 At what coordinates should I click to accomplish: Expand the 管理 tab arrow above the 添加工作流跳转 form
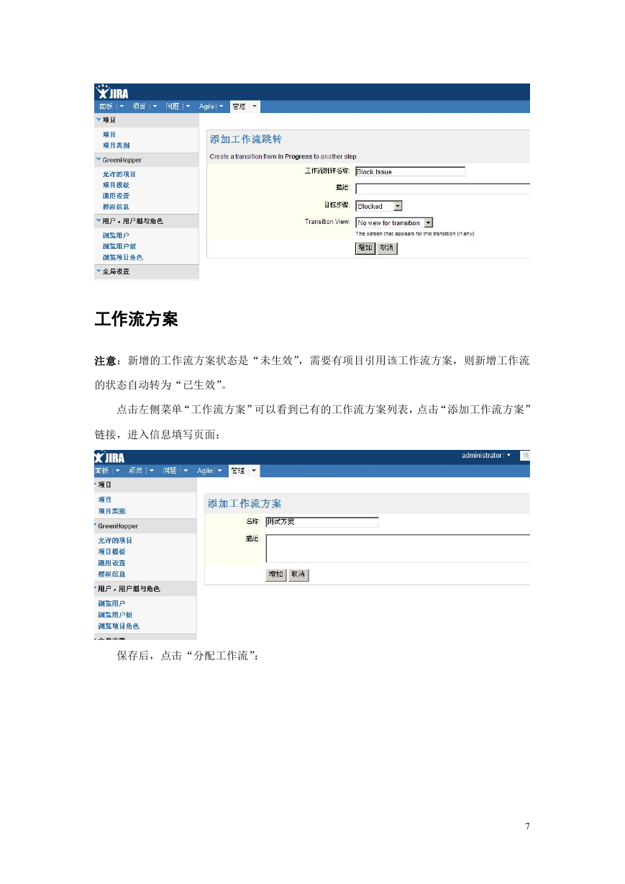(254, 107)
